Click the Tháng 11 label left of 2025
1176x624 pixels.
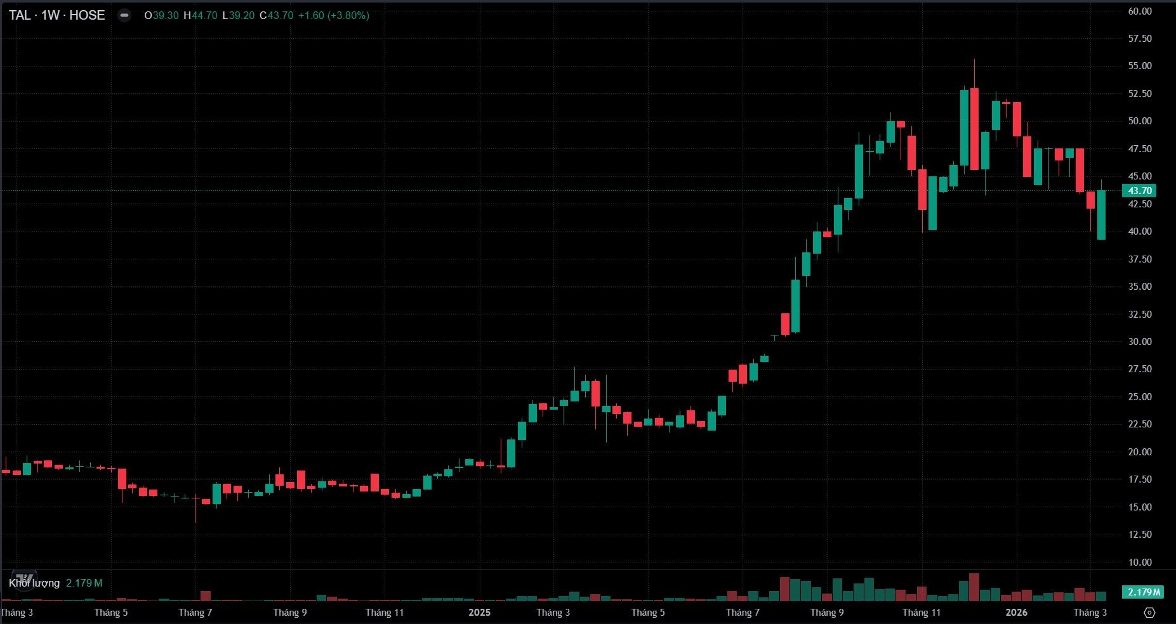pos(385,613)
